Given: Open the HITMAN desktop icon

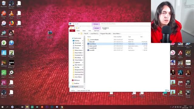Looking at the screenshot, I should (188, 53).
